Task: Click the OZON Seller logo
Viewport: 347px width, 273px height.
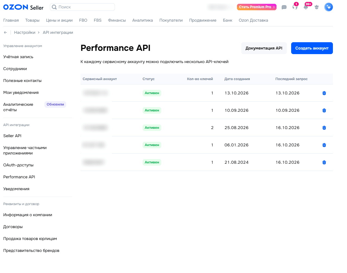Action: click(x=23, y=7)
